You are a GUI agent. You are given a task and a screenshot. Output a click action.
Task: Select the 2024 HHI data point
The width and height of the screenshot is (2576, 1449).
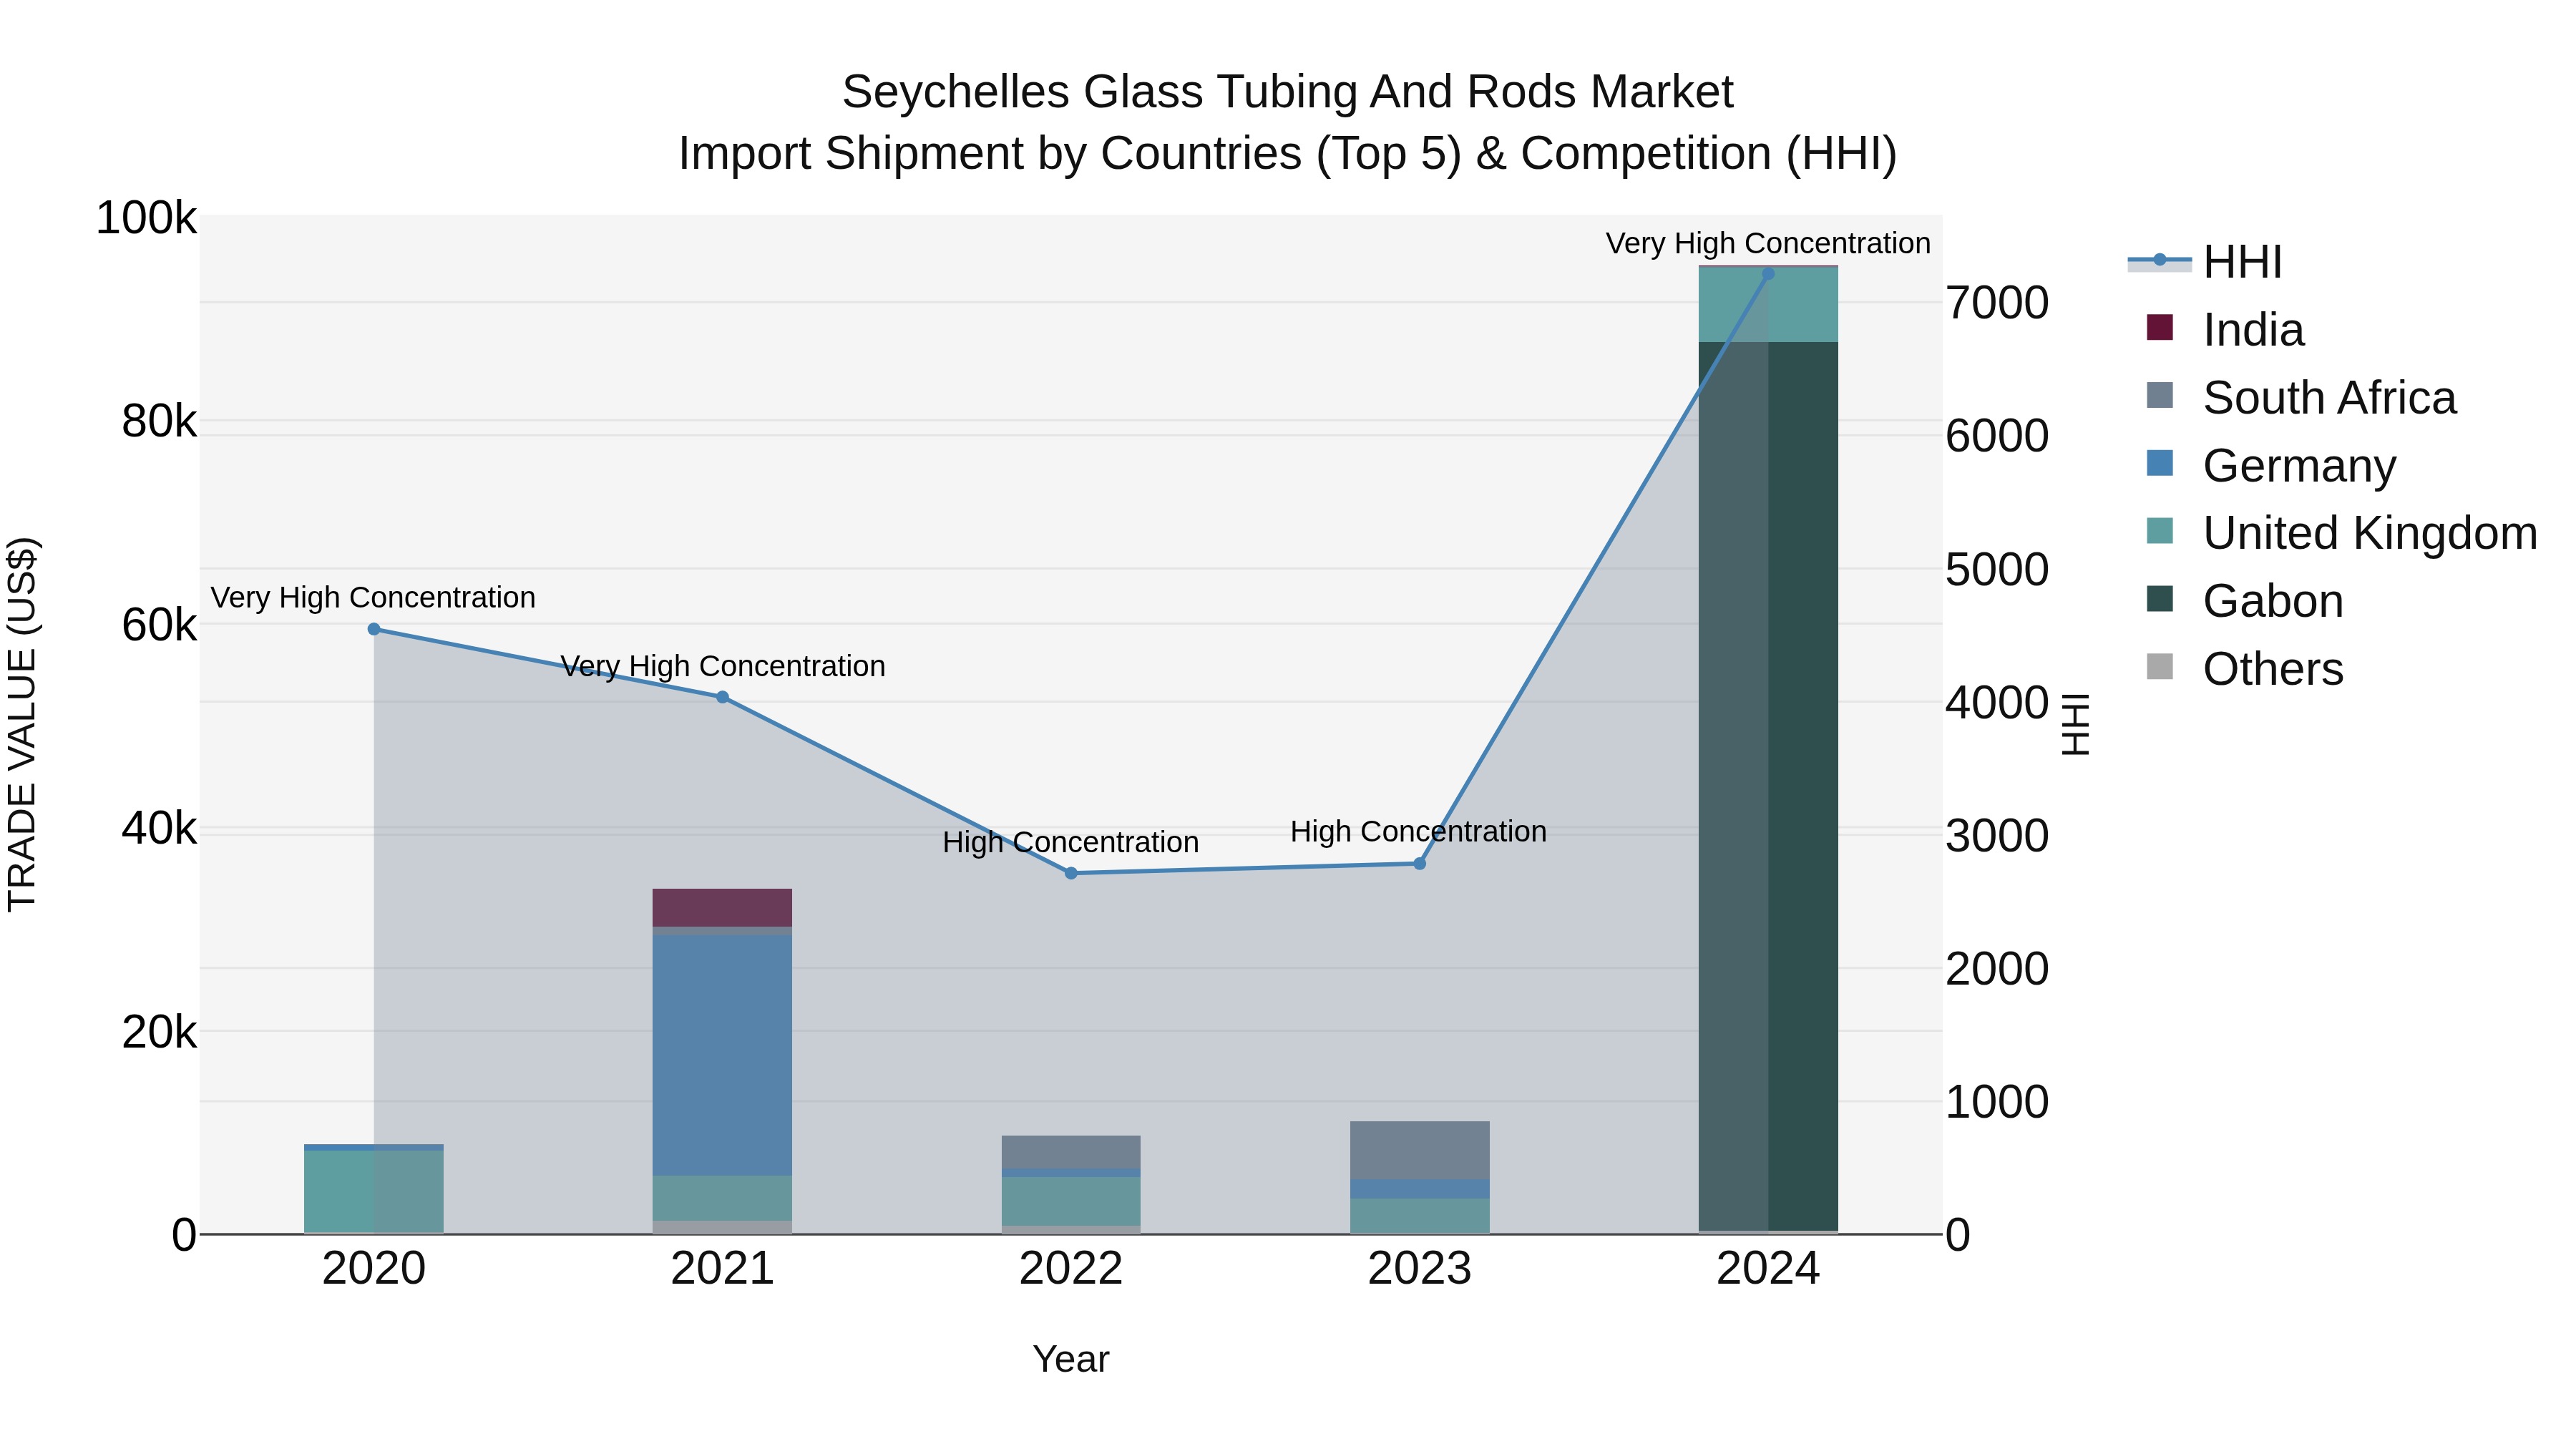coord(1768,274)
